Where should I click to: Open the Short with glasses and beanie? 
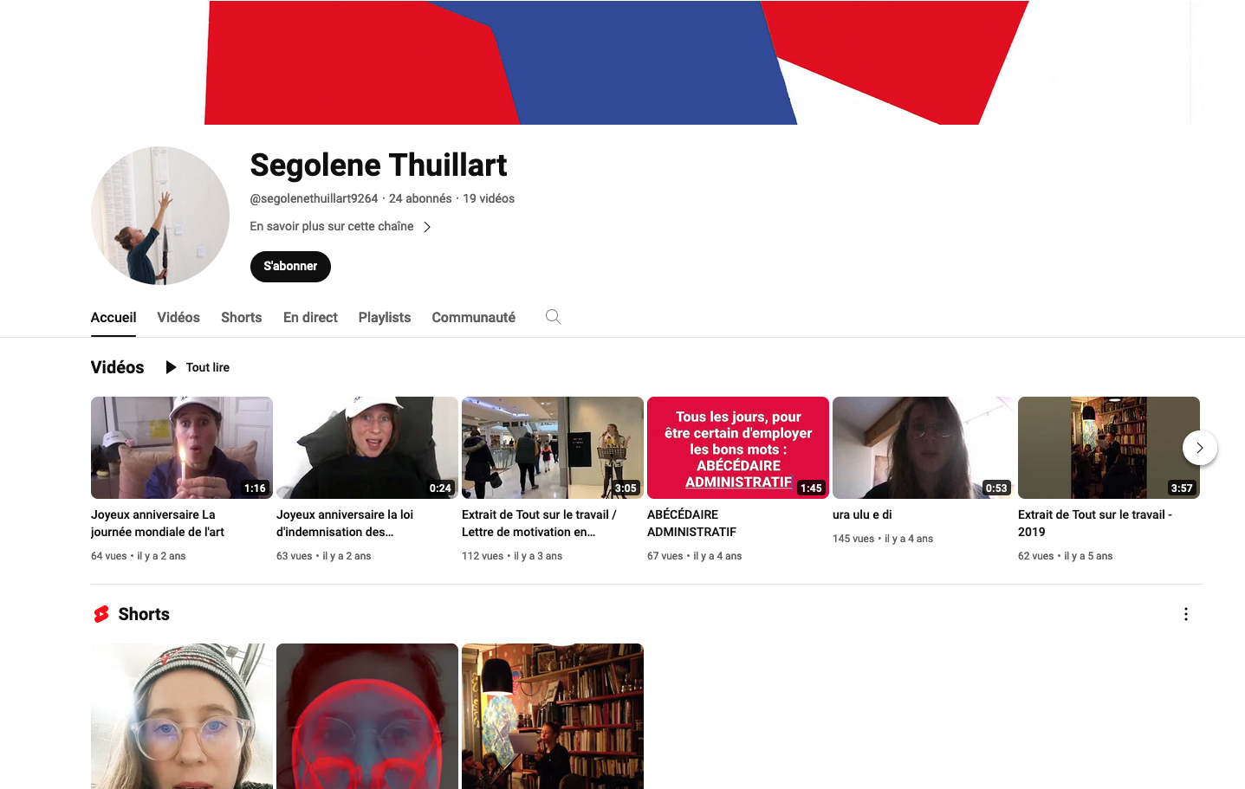182,716
